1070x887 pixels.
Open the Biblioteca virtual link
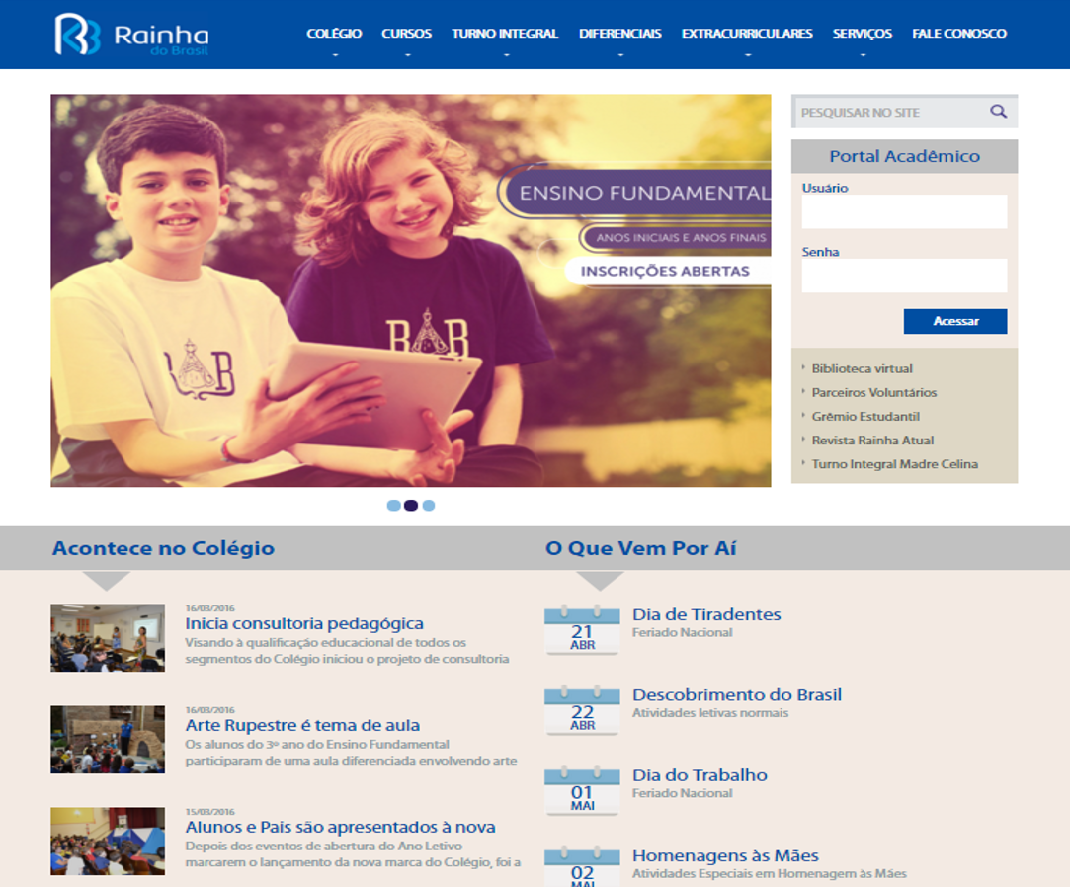pos(862,368)
